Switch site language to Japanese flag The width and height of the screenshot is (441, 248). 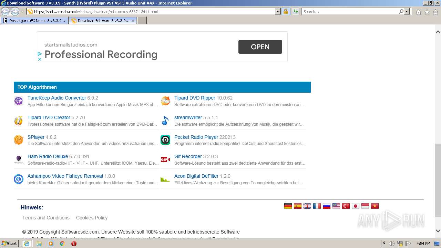click(356, 206)
